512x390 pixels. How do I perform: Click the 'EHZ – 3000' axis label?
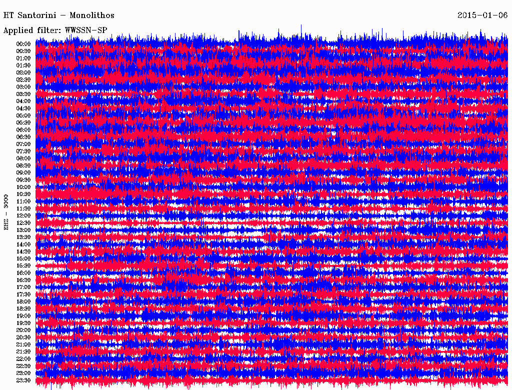6,212
